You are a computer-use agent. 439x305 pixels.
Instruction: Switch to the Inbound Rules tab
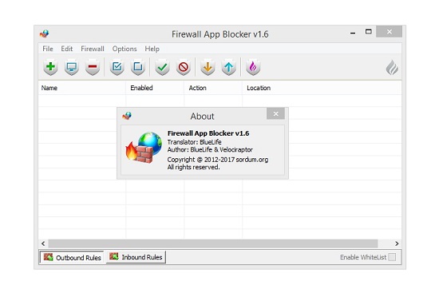pyautogui.click(x=136, y=257)
